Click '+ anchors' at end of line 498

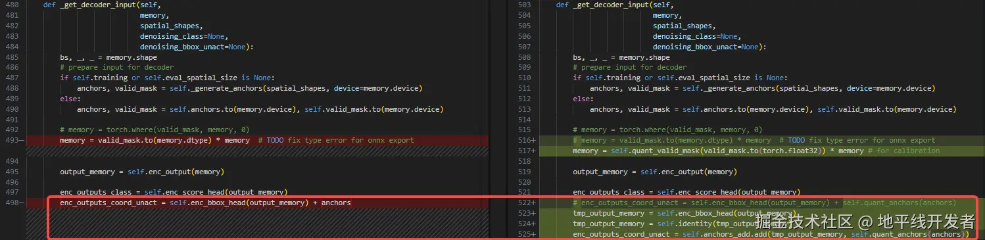coord(332,203)
